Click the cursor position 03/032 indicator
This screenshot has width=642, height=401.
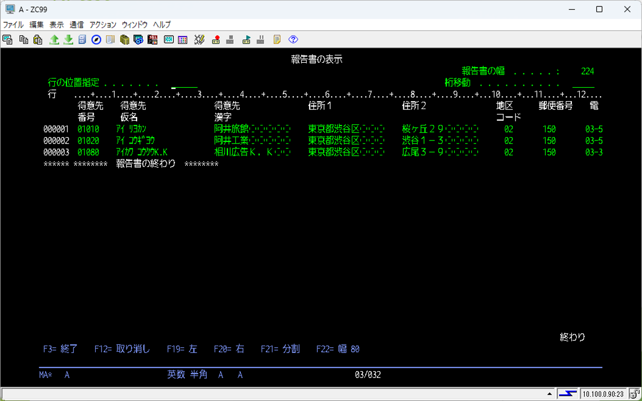click(x=368, y=375)
